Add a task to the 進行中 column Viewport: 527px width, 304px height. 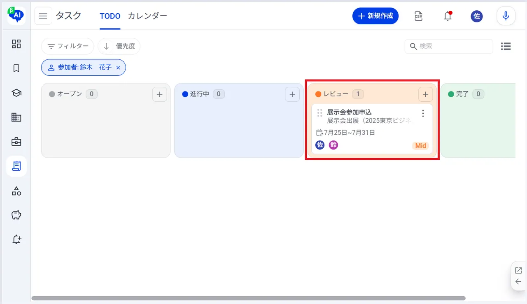(292, 94)
